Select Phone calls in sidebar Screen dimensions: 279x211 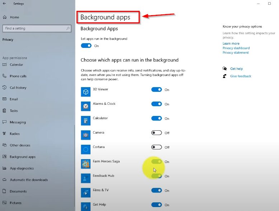(18, 76)
